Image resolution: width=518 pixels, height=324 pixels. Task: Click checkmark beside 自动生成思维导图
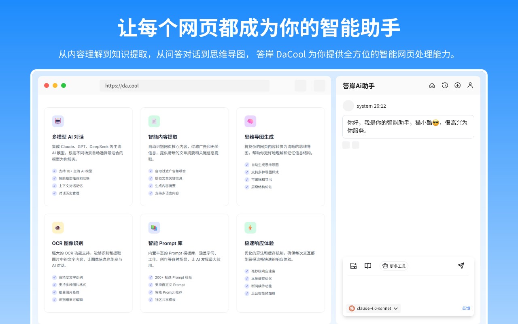click(247, 165)
